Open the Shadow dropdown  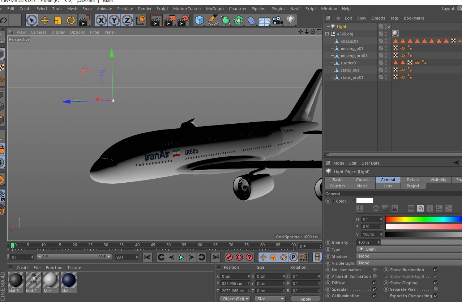[409, 256]
